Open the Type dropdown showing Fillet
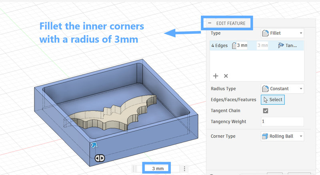 pos(282,33)
